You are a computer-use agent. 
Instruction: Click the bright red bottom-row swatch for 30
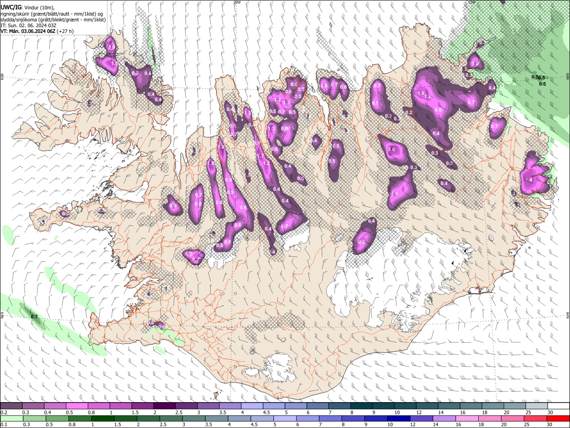(558, 418)
